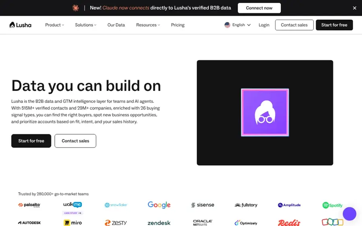
Task: Expand the Product menu
Action: 54,25
